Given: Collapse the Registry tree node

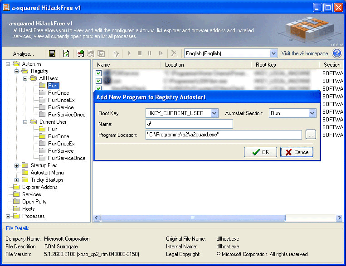Looking at the screenshot, I should click(x=16, y=71).
